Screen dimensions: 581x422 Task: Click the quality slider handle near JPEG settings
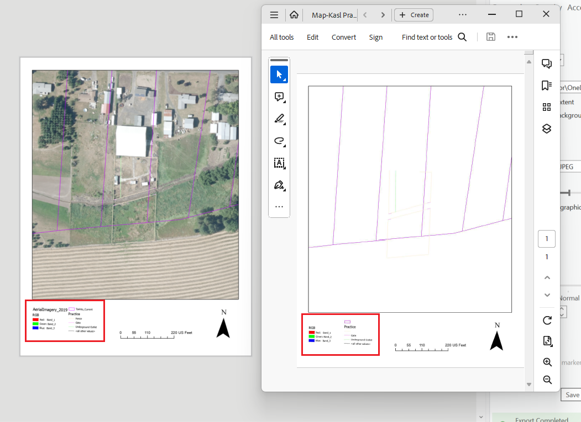tap(568, 194)
